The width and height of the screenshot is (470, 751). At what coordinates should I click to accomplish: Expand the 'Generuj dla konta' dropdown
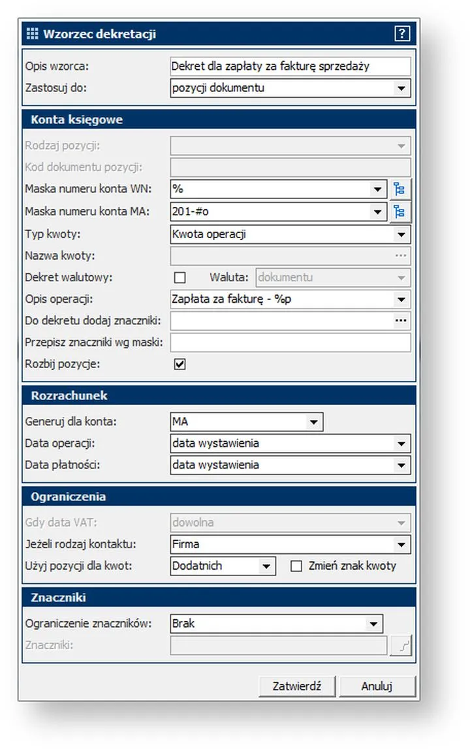[313, 422]
